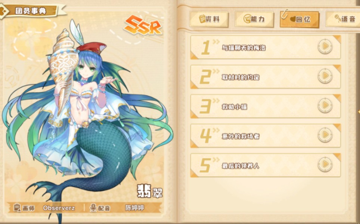
Task: Click the number 5 memory label
Action: pos(205,165)
